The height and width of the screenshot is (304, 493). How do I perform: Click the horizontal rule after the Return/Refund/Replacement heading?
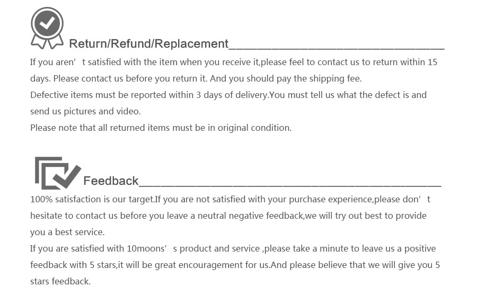[337, 49]
